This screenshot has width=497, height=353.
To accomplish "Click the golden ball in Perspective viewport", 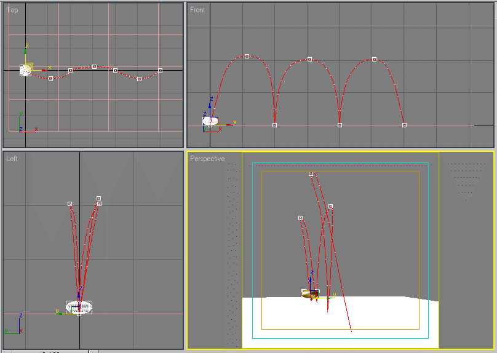I will click(309, 294).
